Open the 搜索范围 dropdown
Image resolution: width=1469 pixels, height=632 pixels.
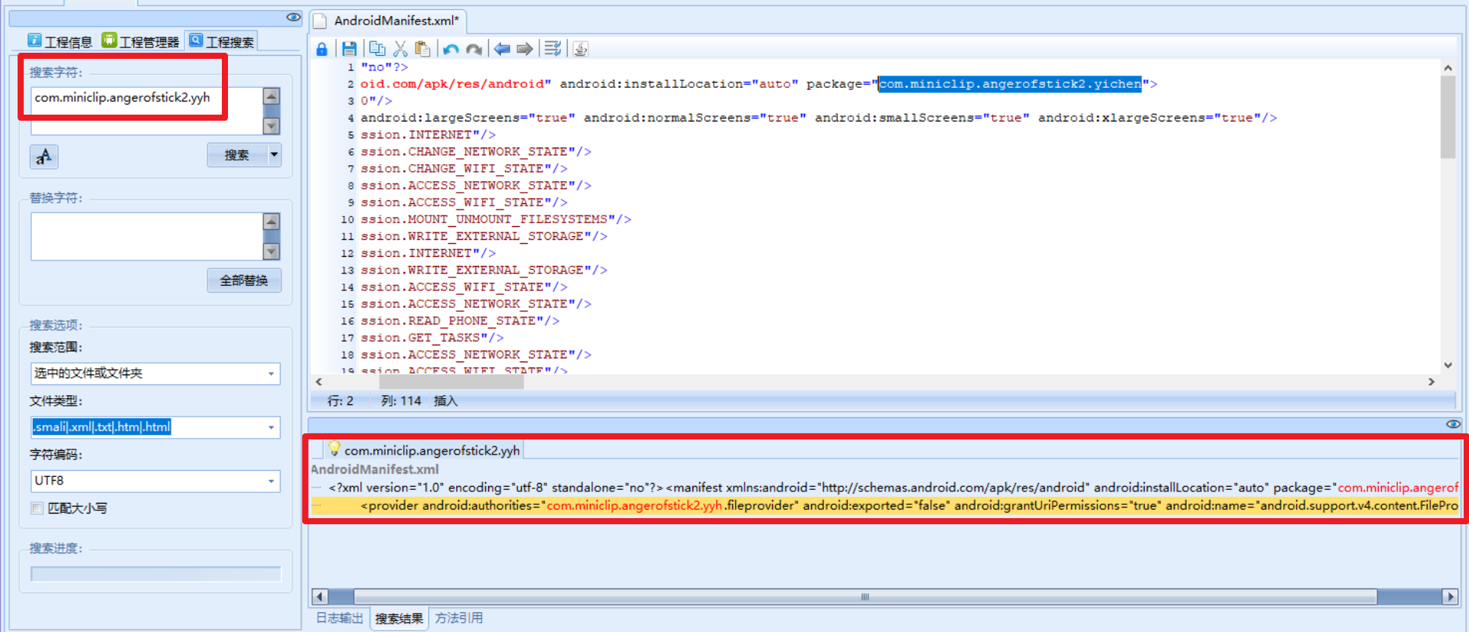271,374
